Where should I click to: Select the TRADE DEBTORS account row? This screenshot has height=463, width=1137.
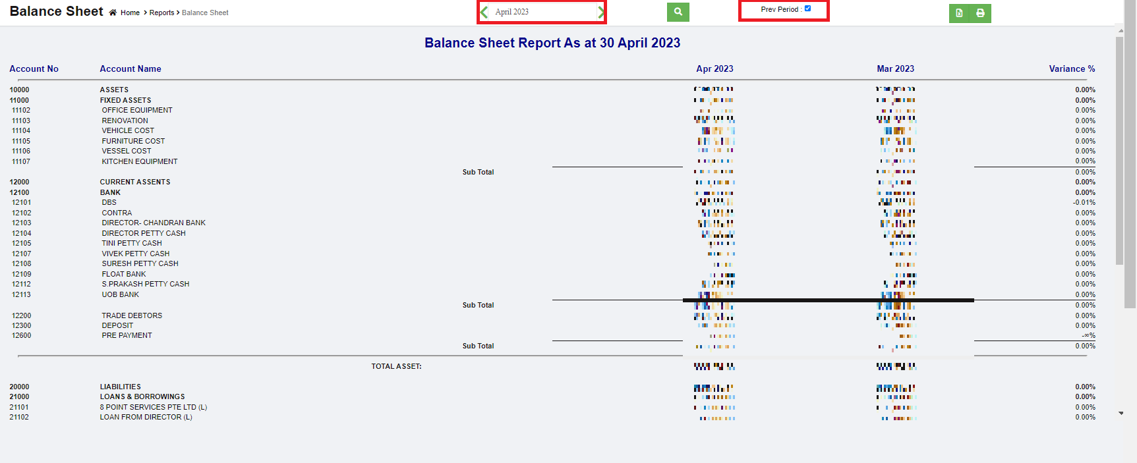132,315
